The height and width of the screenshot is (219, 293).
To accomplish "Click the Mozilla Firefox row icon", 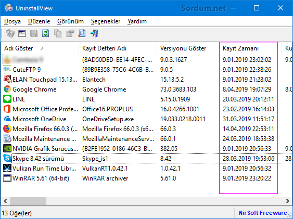I will [7, 129].
